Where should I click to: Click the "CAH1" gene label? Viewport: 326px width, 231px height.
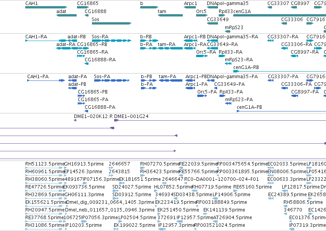(31, 3)
